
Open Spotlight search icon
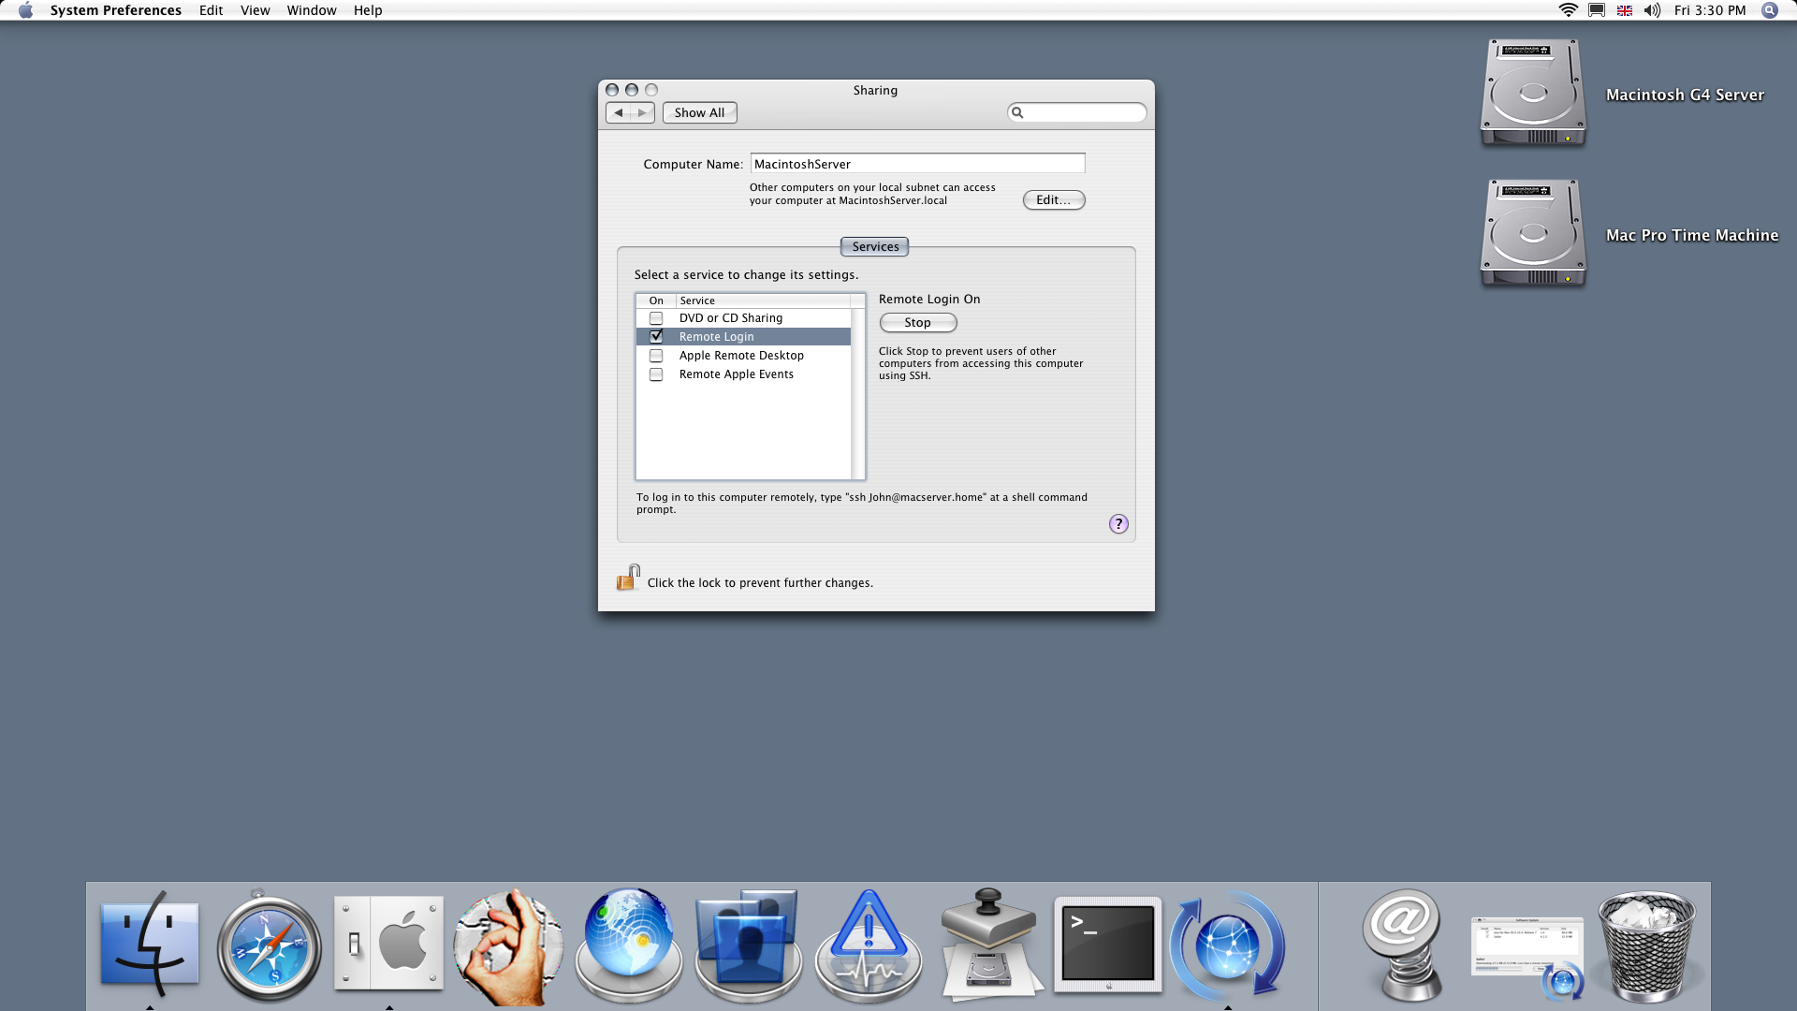coord(1769,10)
